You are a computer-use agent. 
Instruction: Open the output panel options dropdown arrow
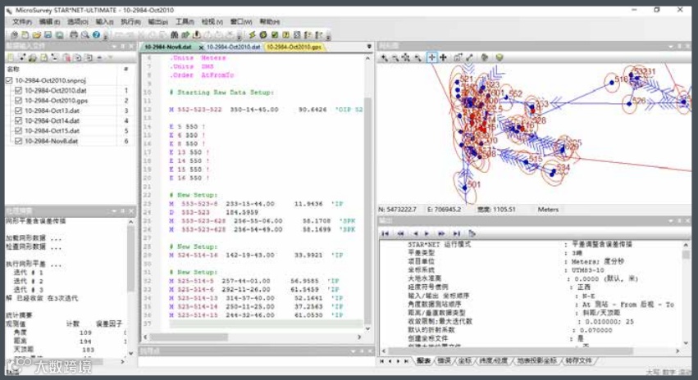point(673,221)
